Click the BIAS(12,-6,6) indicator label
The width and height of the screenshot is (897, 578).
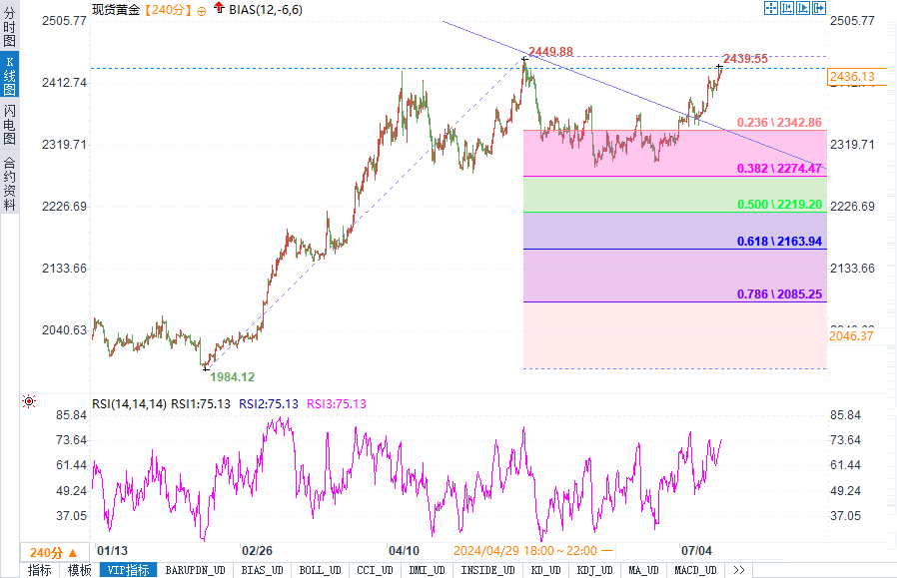(266, 10)
